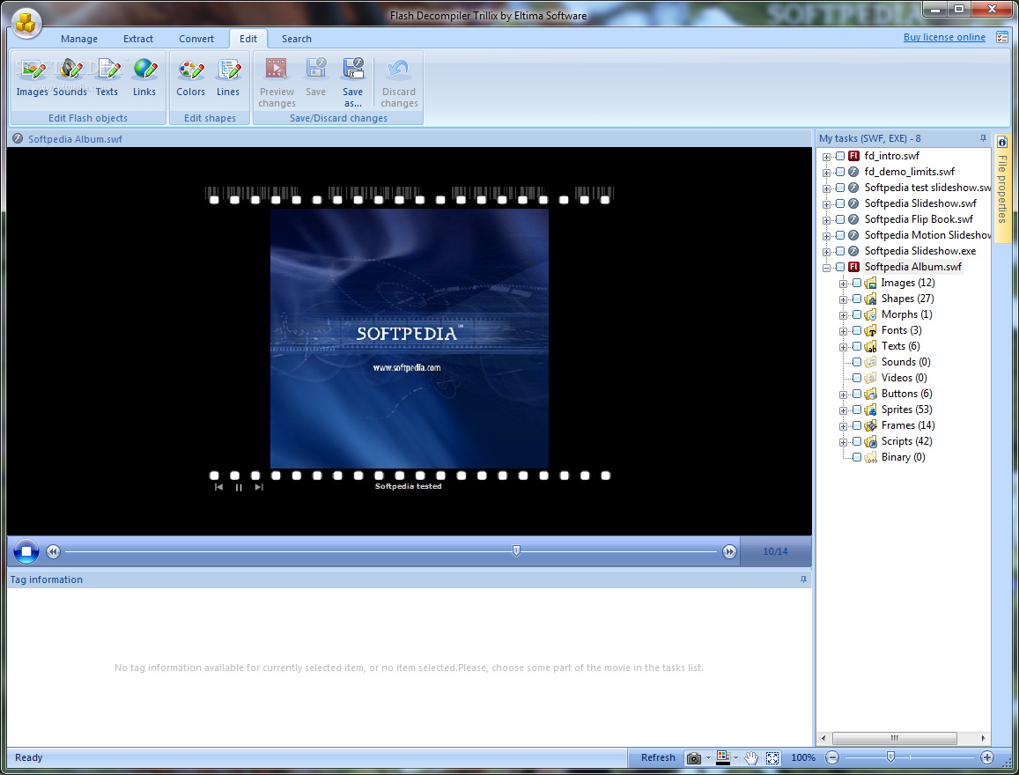Expand the Images (12) node

tap(843, 284)
